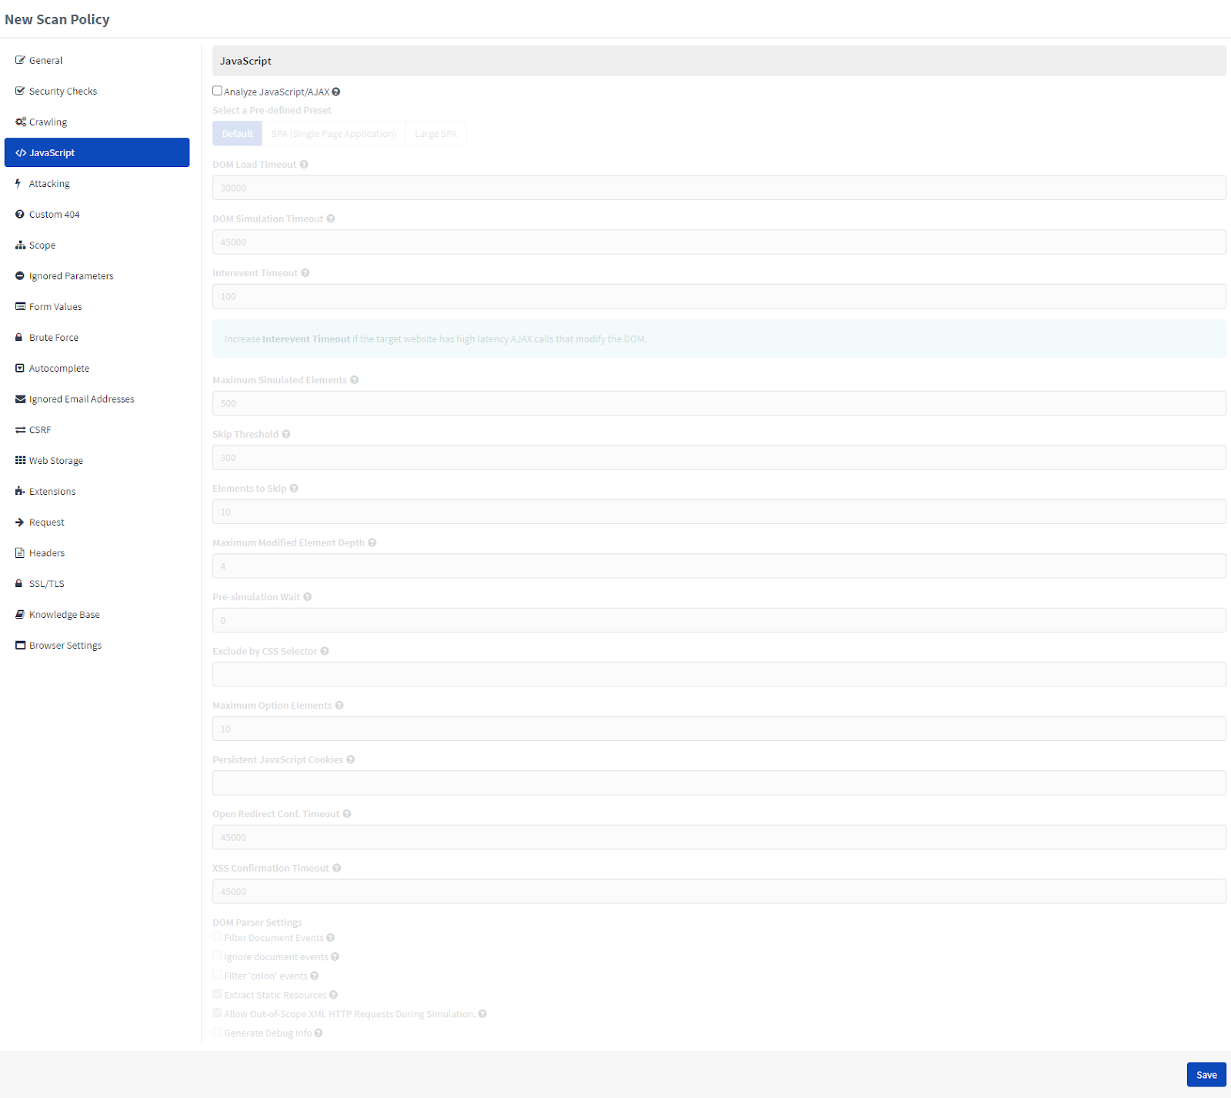
Task: Click the DOM Simulation Timeout field
Action: pos(719,242)
